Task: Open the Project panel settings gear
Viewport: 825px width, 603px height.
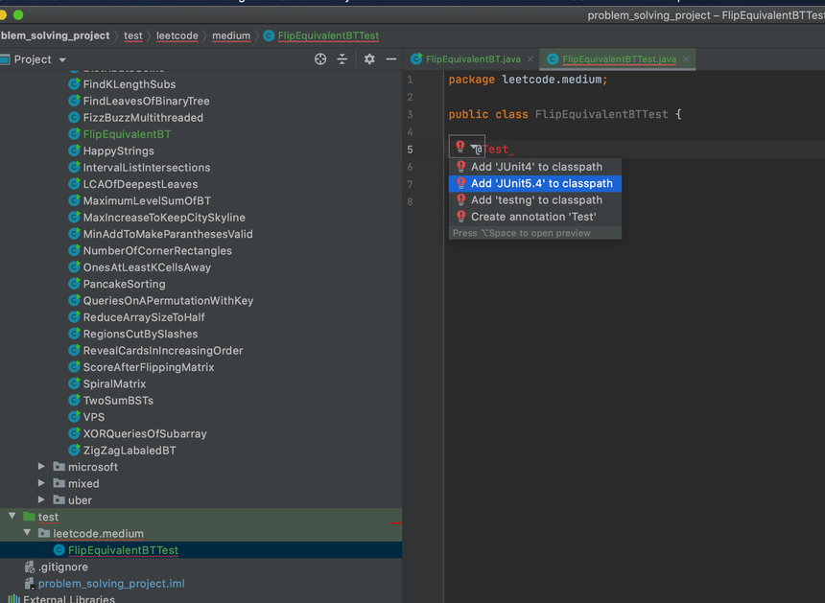Action: [x=369, y=59]
